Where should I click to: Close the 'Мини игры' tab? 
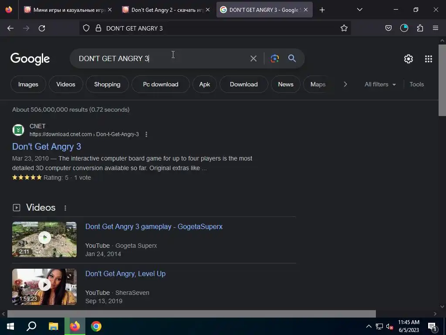(110, 10)
